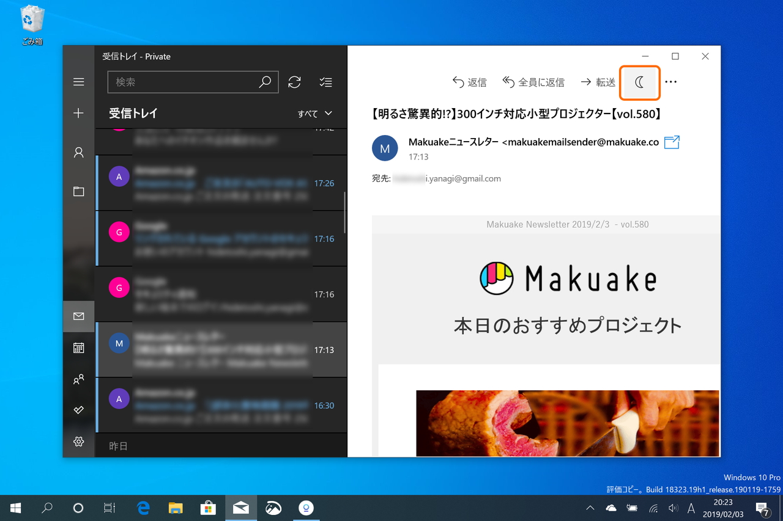Compose a new message with the plus icon
Viewport: 783px width, 521px height.
(x=78, y=113)
